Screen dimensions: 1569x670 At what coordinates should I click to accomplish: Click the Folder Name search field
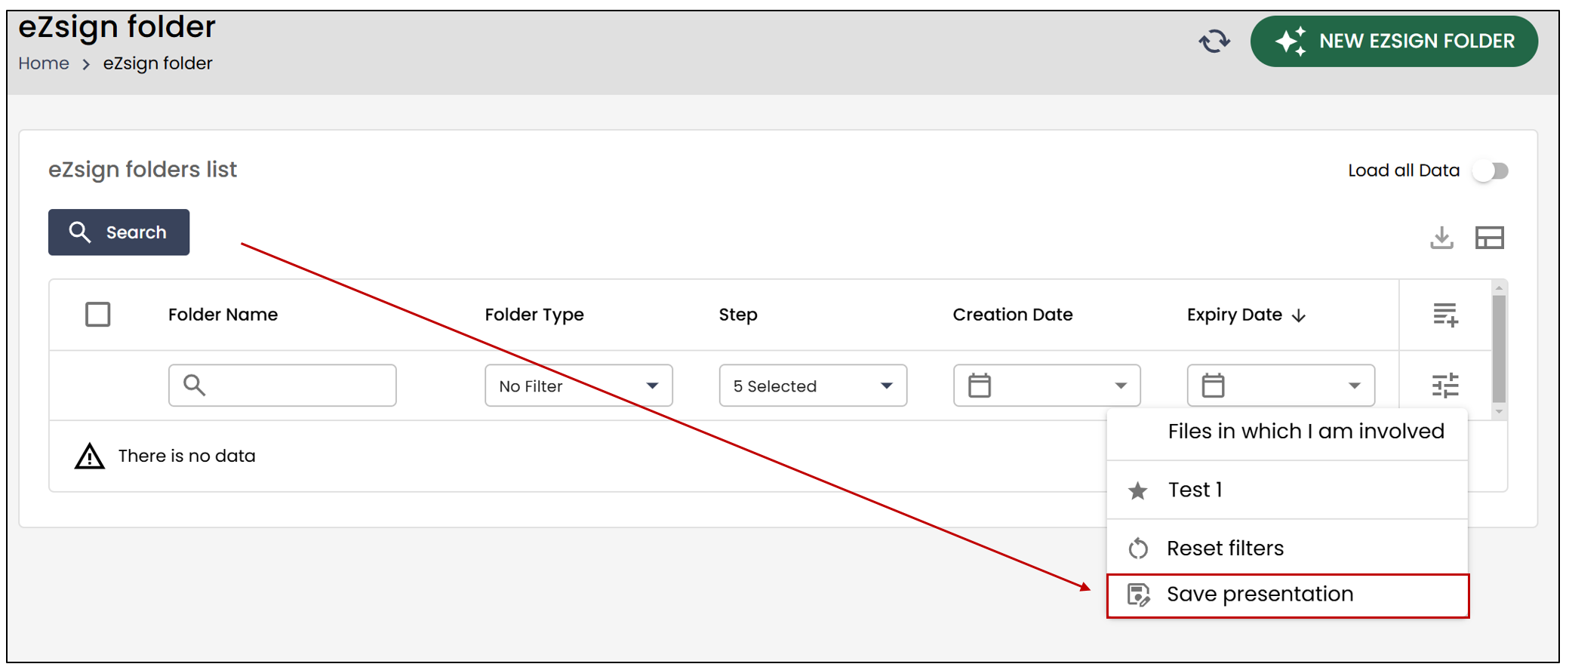pos(282,386)
